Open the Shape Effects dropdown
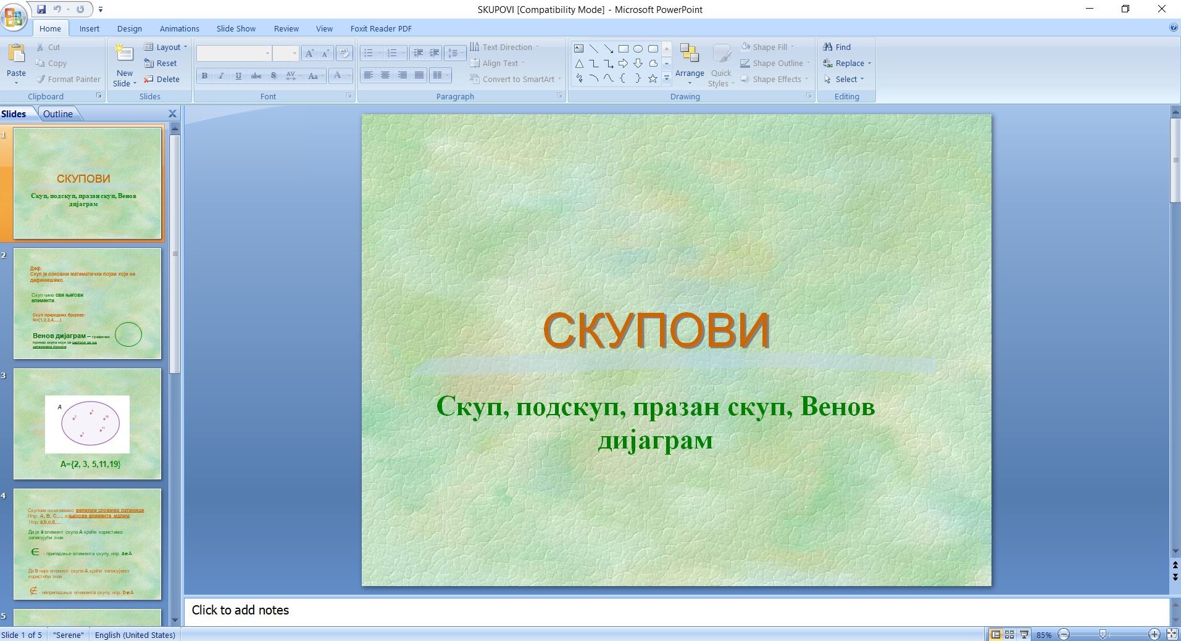The width and height of the screenshot is (1181, 641). (775, 79)
